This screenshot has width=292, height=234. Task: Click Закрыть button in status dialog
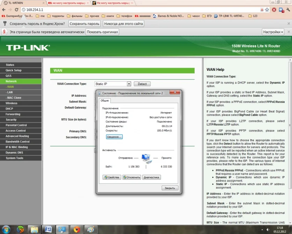click(x=170, y=188)
